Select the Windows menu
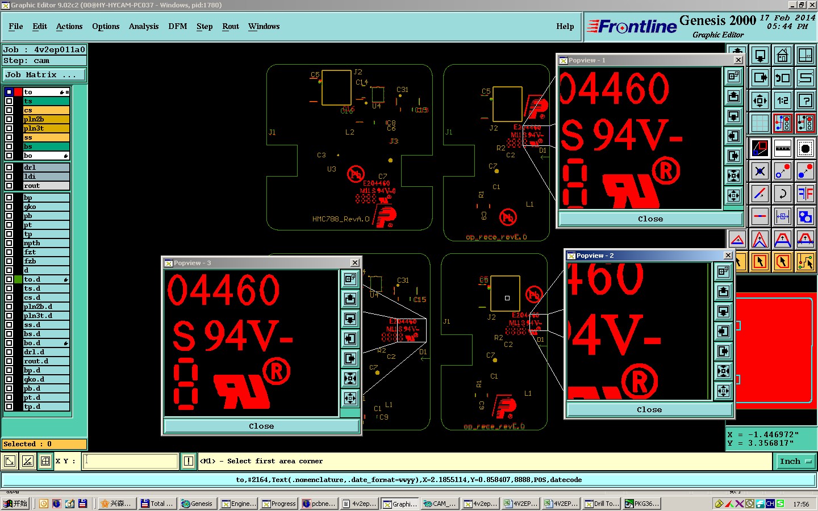This screenshot has height=511, width=818. (x=264, y=26)
